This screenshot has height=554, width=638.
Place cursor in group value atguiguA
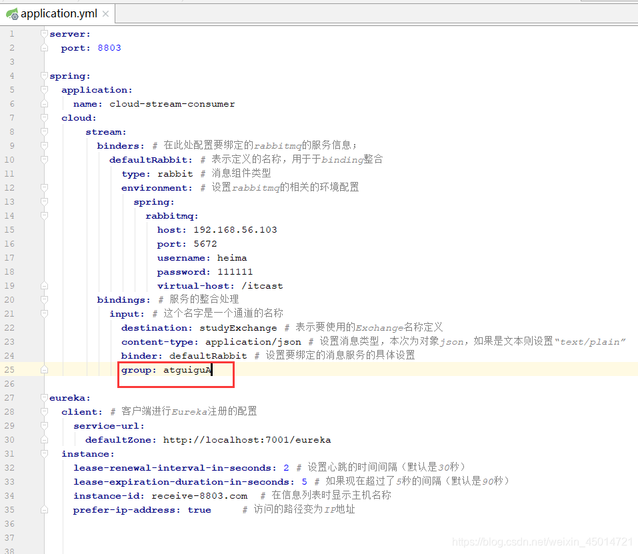[187, 370]
